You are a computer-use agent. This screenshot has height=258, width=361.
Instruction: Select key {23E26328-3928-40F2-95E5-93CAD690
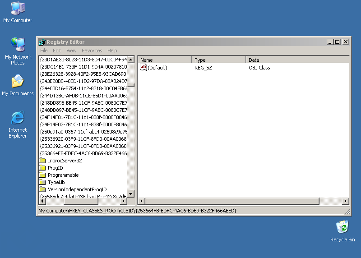point(83,74)
